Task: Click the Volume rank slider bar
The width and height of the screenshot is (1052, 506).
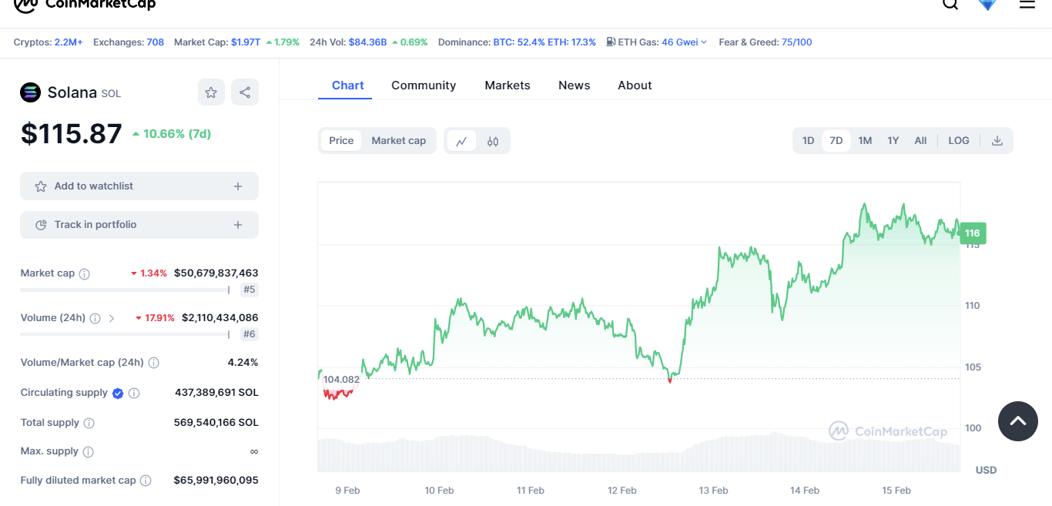Action: 125,335
